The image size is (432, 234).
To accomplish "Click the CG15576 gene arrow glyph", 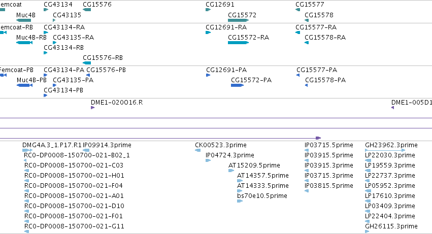I will (x=87, y=10).
